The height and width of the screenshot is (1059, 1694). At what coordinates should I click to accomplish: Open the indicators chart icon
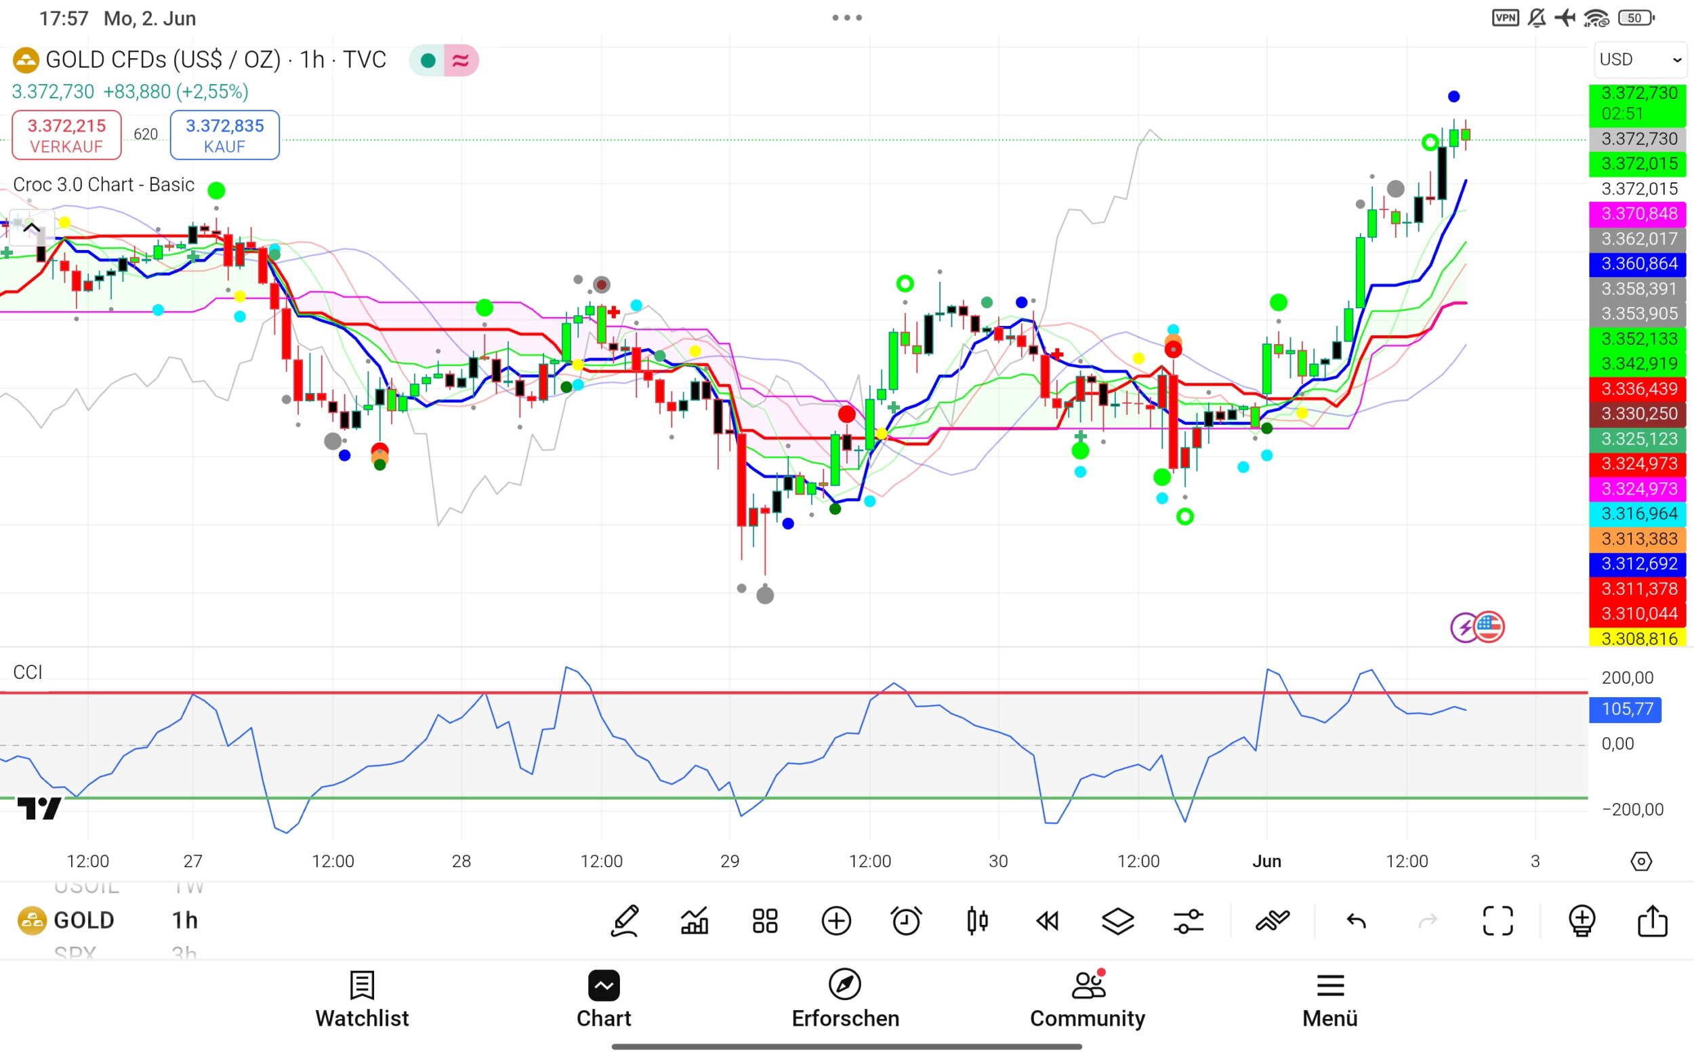(x=695, y=920)
